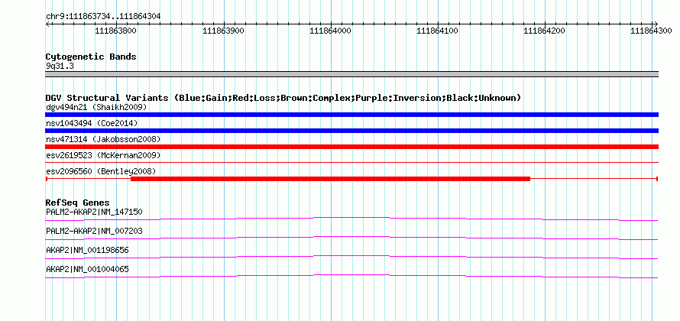Click the esv2619523 (McKernan2009) label
Viewport: 680px width, 321px height.
click(x=103, y=155)
